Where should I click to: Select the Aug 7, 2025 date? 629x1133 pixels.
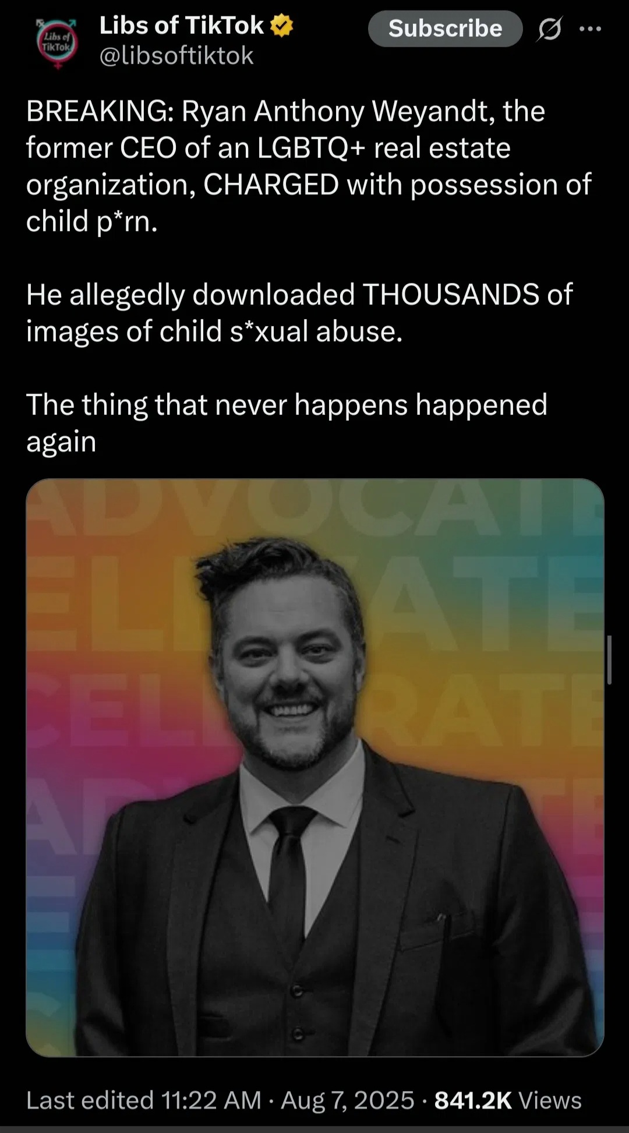(348, 1100)
